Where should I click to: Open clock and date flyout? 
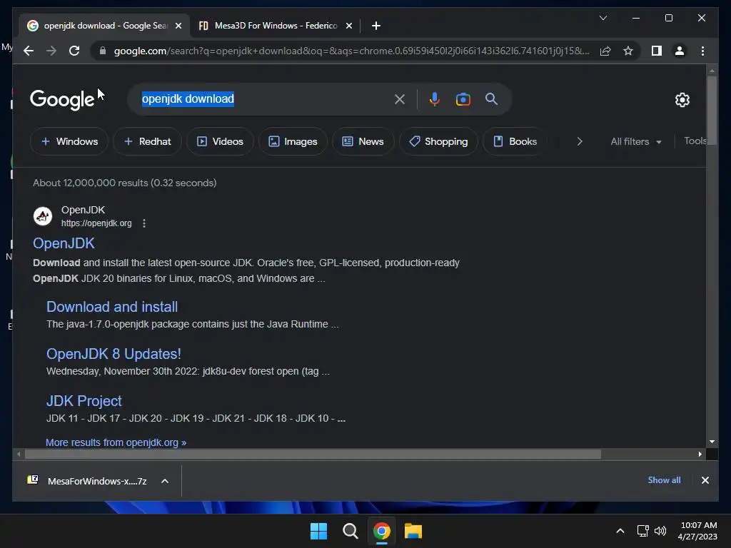[697, 531]
